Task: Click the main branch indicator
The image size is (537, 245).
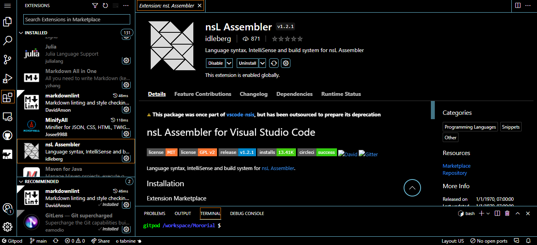Action: tap(38, 241)
